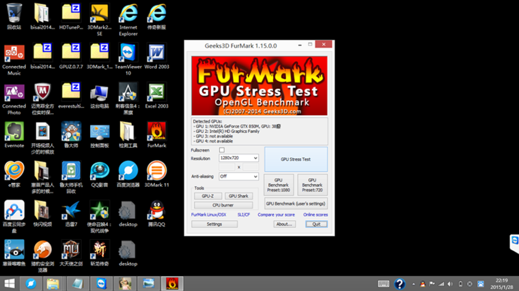The image size is (519, 291).
Task: Open the network signal tray icon
Action: pyautogui.click(x=441, y=284)
